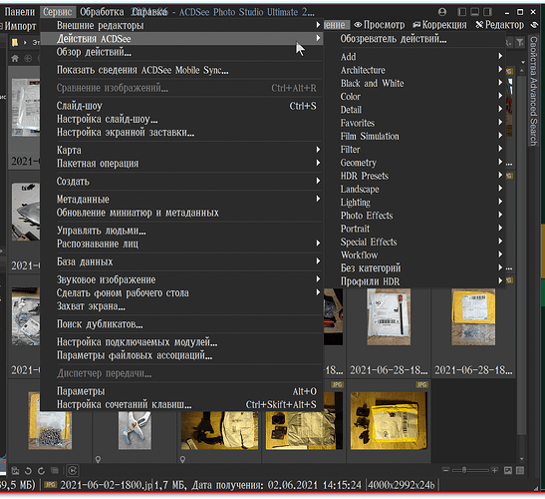Rotate image left with bottom toolbar icon
The width and height of the screenshot is (545, 499).
[28, 471]
